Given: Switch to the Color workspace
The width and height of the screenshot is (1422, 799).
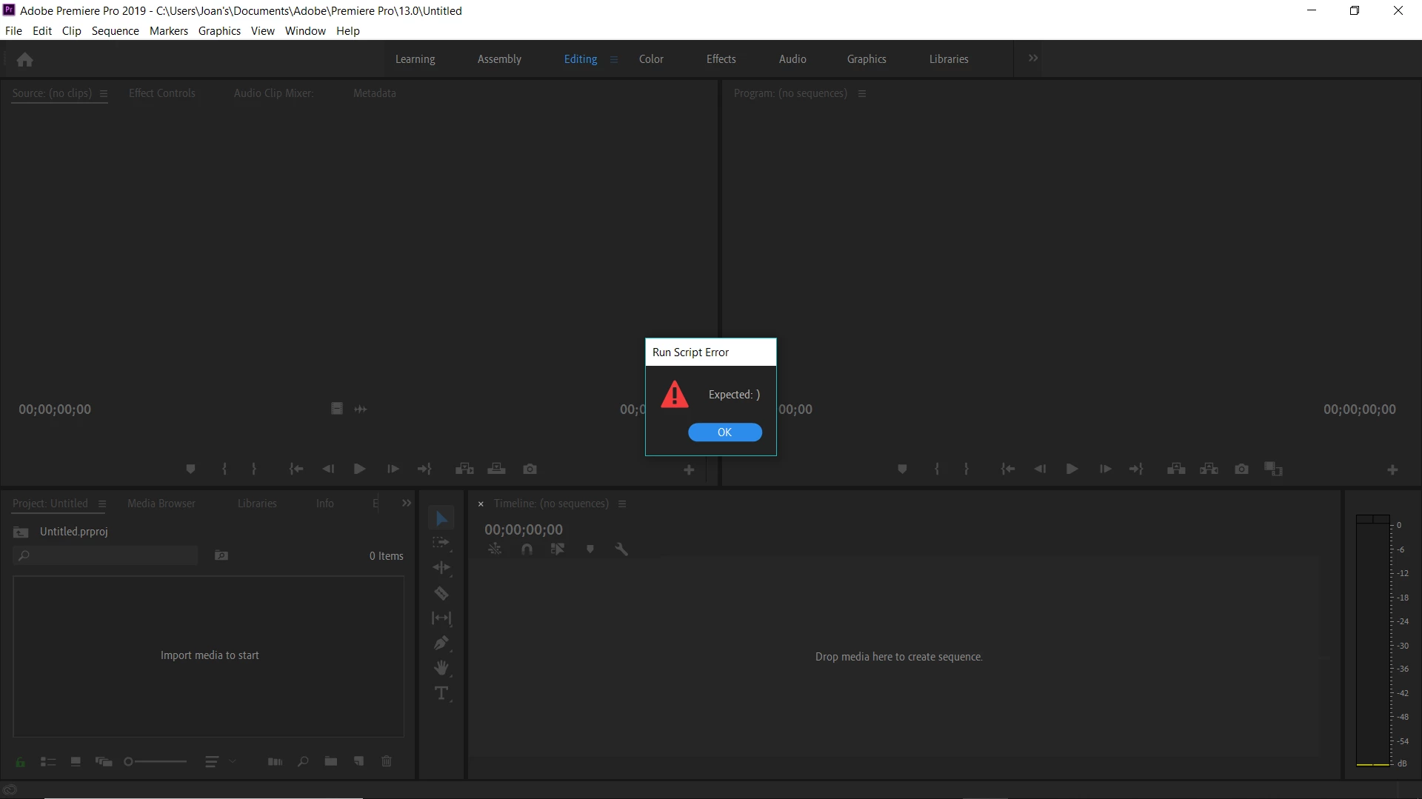Looking at the screenshot, I should pos(651,59).
